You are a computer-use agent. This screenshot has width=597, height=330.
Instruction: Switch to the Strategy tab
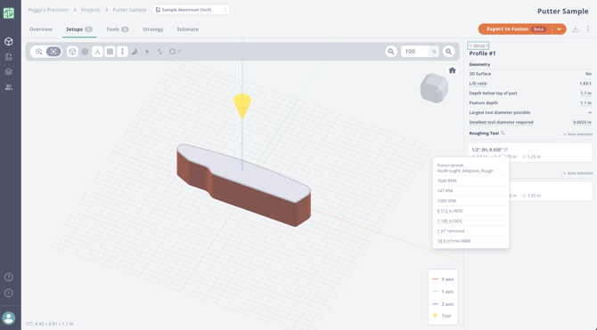(x=152, y=29)
